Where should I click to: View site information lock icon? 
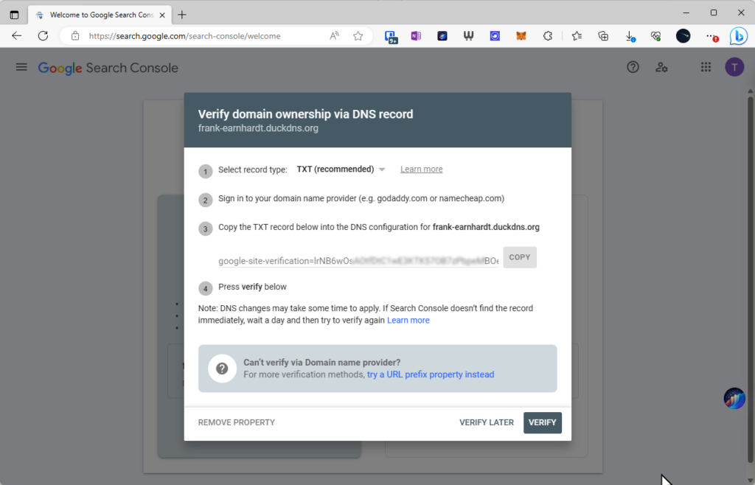(75, 36)
